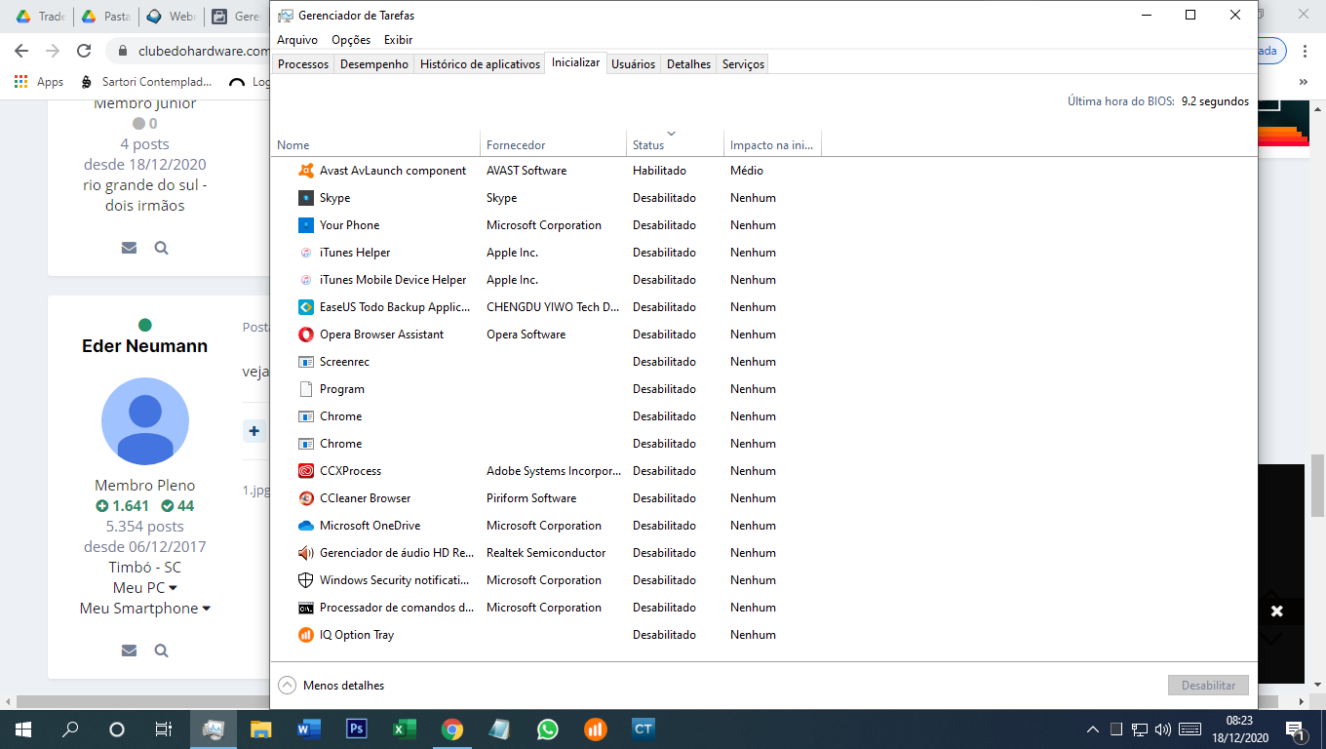Click the iTunes Mobile Device Helper icon
This screenshot has width=1326, height=749.
tap(305, 280)
